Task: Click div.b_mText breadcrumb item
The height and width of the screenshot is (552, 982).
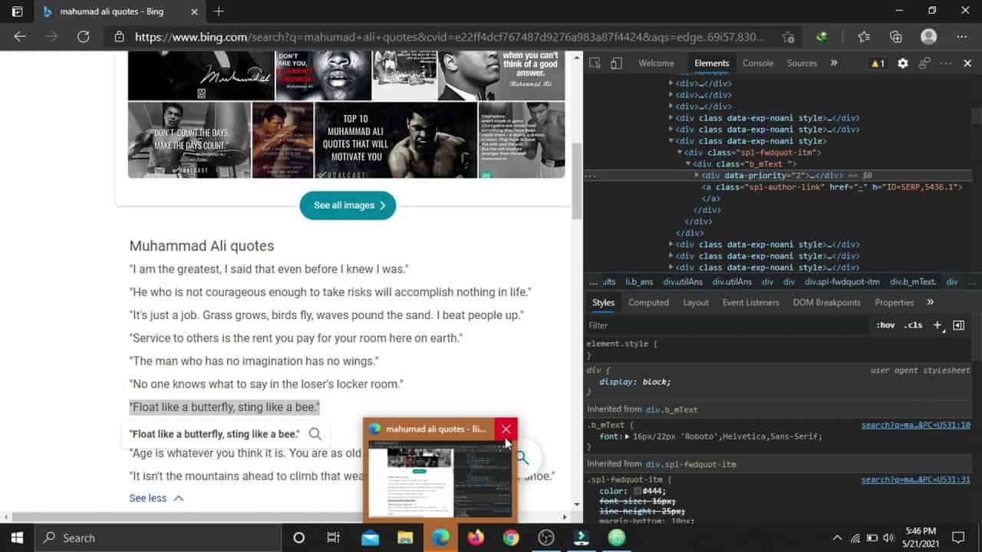Action: tap(913, 282)
